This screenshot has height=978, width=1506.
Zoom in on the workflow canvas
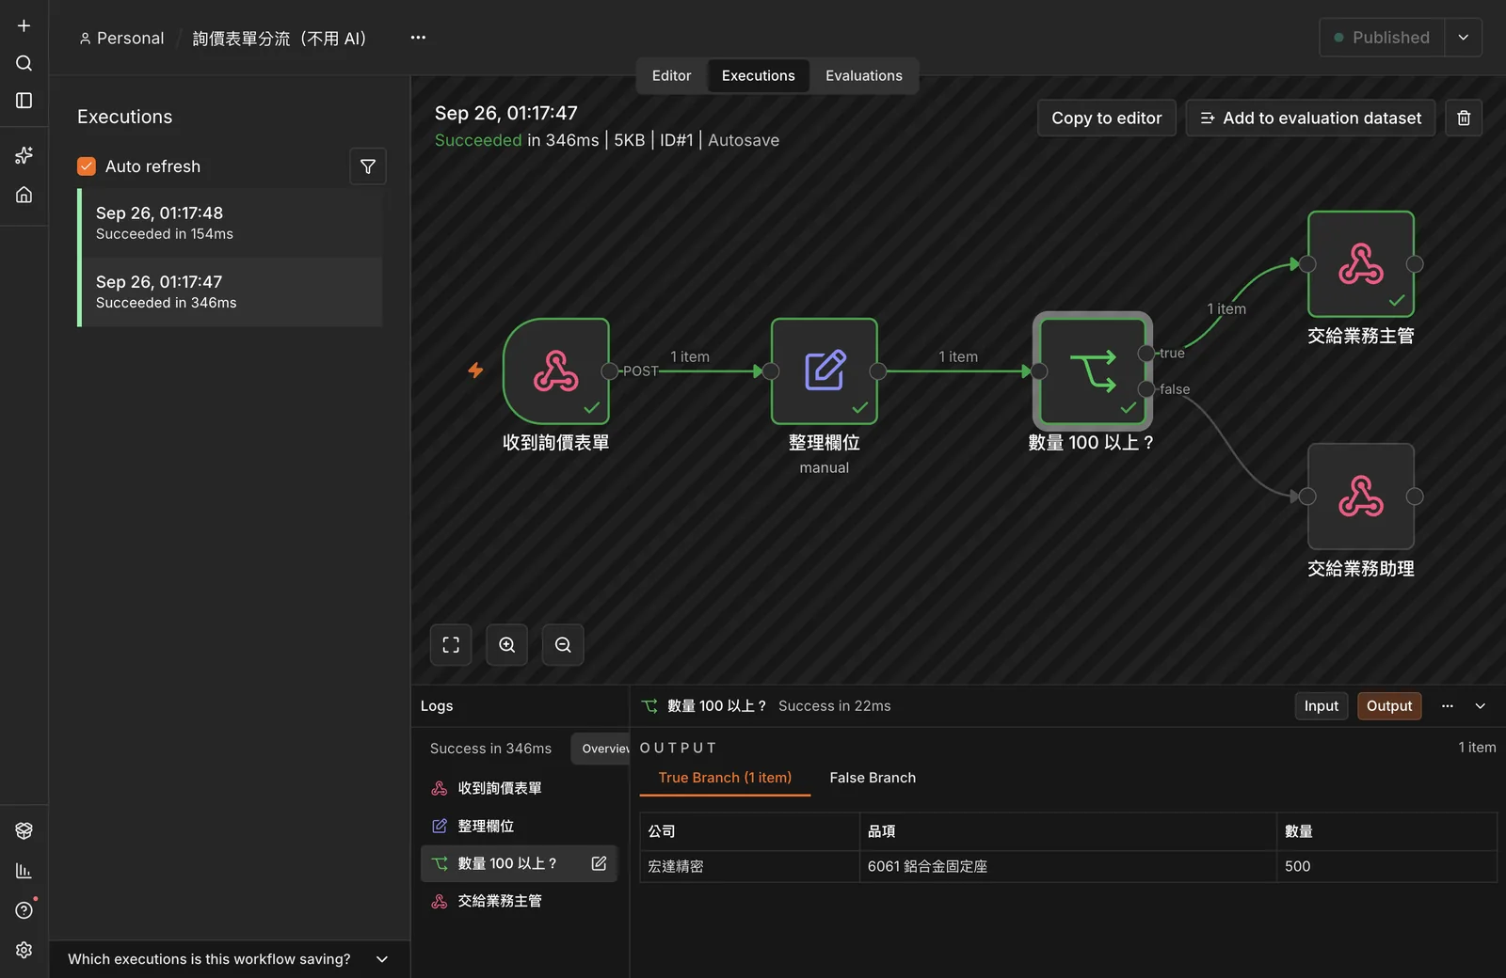point(507,645)
